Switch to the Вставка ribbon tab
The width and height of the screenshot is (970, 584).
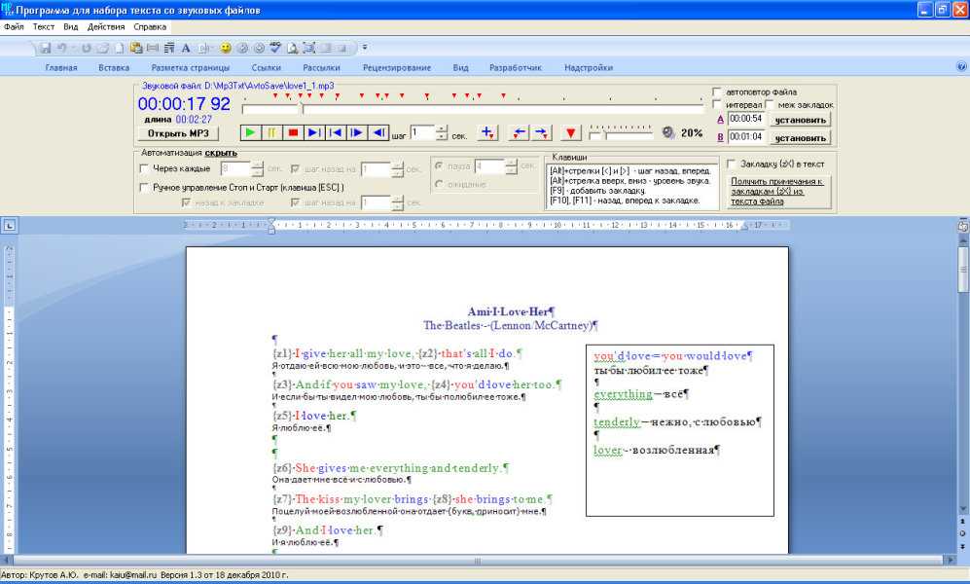114,67
